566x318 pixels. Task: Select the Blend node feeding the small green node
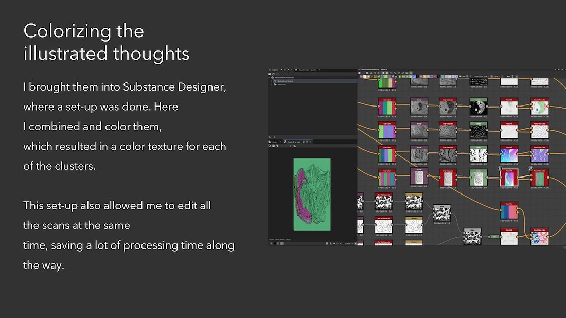(x=472, y=237)
